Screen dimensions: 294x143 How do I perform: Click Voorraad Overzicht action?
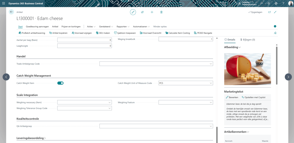point(150,33)
